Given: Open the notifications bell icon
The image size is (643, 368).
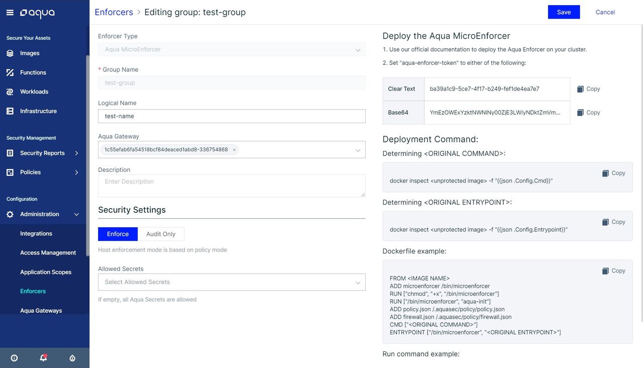Looking at the screenshot, I should click(43, 358).
